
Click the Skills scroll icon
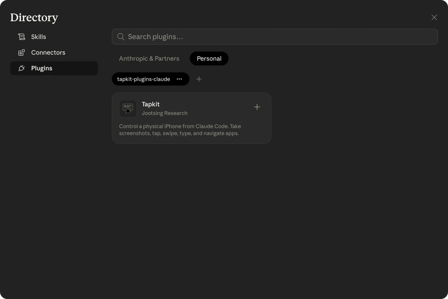pos(21,37)
